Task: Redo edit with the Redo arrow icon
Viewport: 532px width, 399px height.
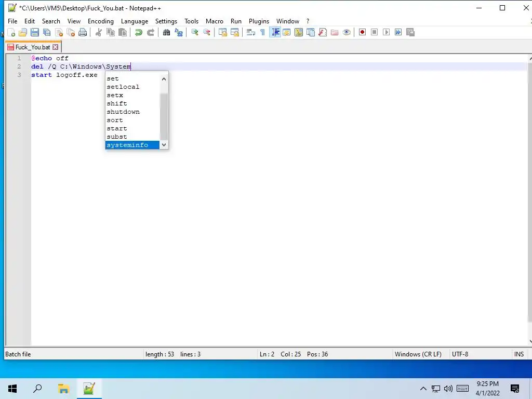Action: tap(150, 32)
